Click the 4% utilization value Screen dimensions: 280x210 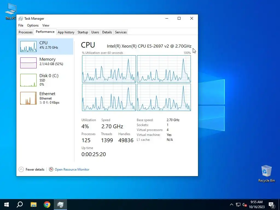click(x=85, y=126)
